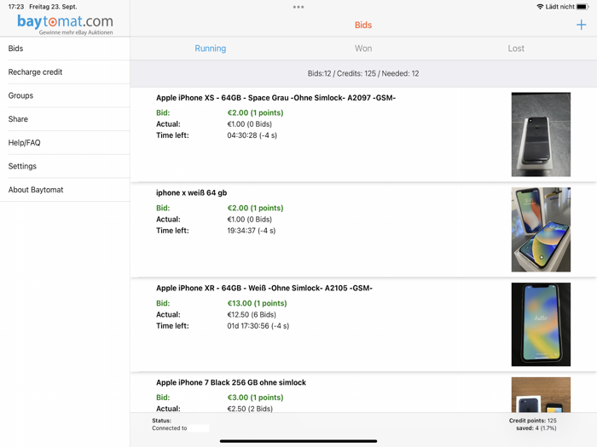
Task: Select Apple iPhone 7 Black 256 GB title
Action: click(231, 382)
